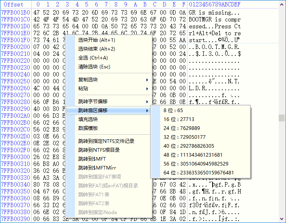The image size is (286, 223).
Task: Click 清除选块 (Esc) menu item
Action: 94,67
